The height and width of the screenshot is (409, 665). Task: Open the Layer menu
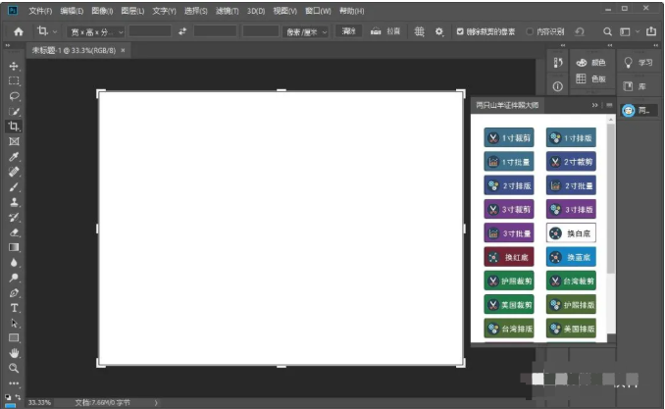pos(132,11)
